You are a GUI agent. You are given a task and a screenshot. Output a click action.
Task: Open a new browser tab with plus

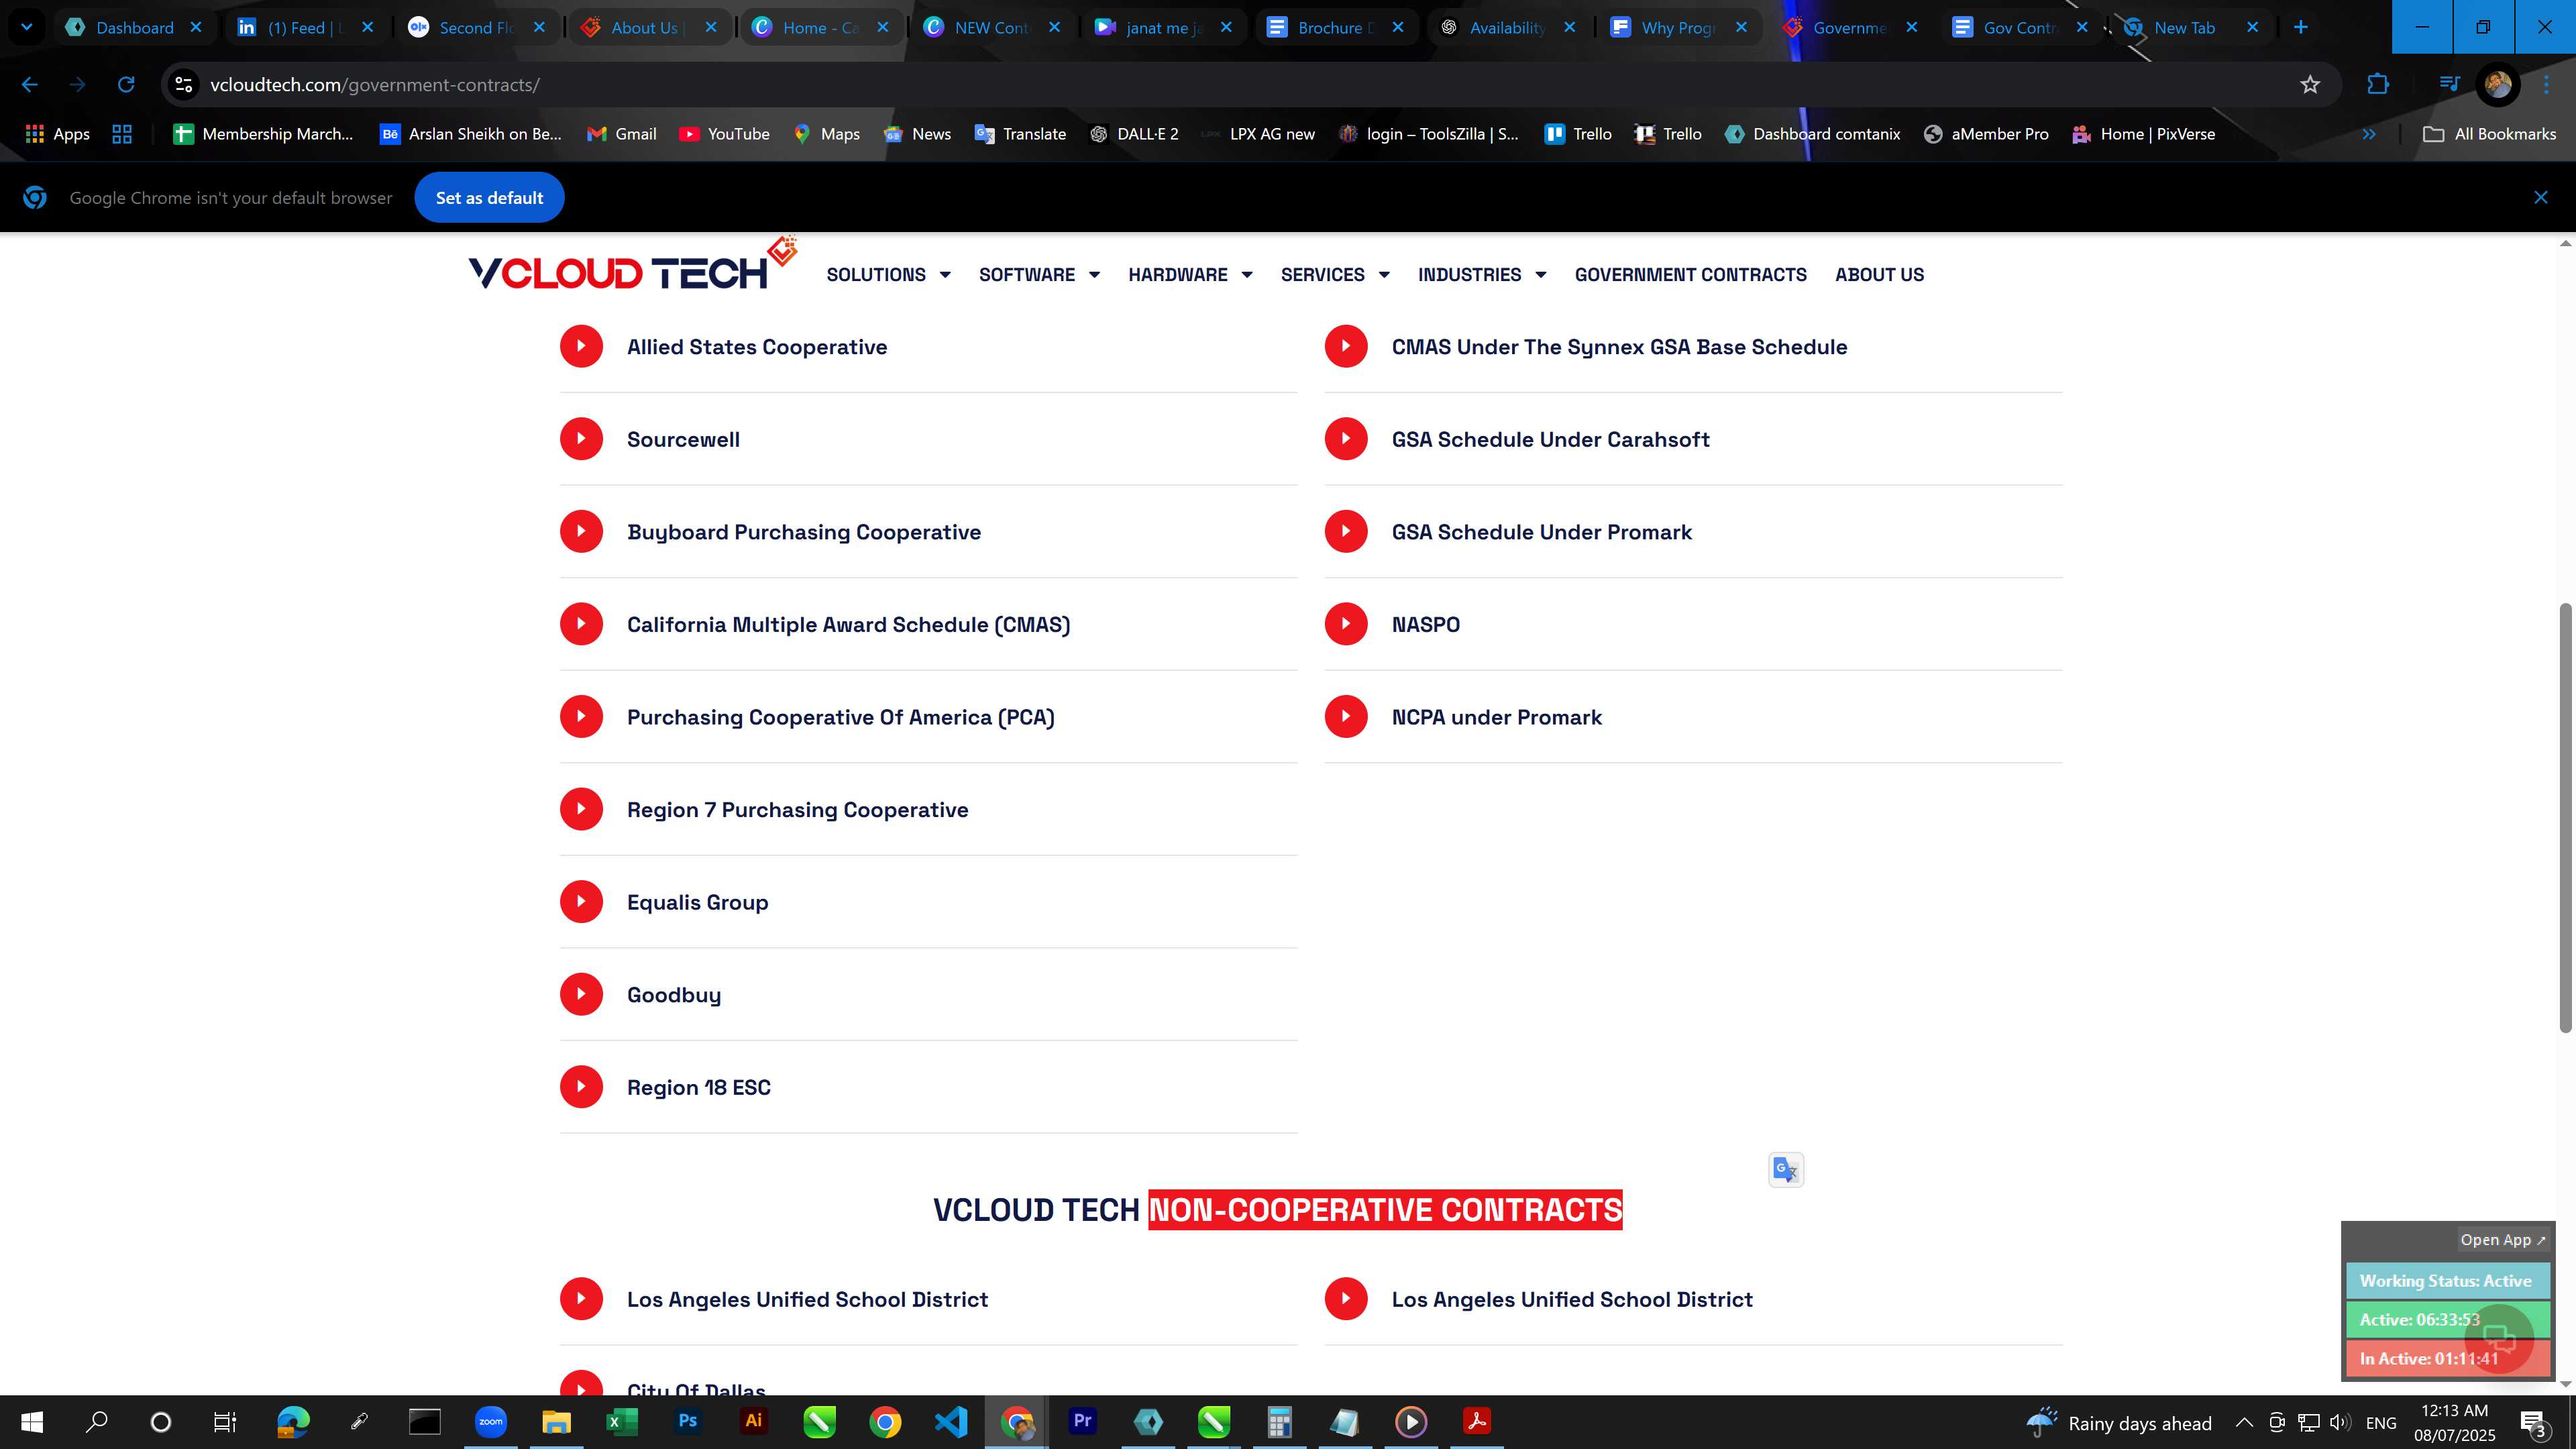[x=2301, y=27]
